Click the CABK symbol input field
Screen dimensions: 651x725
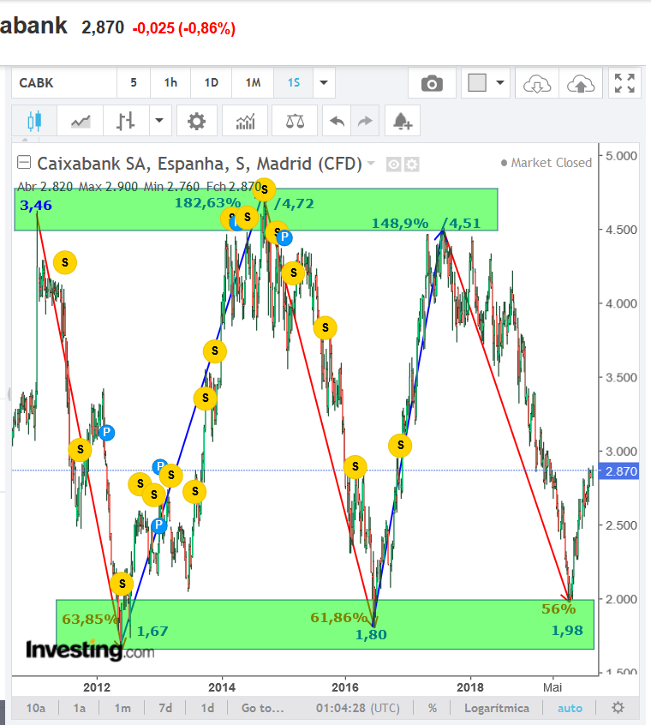coord(64,83)
